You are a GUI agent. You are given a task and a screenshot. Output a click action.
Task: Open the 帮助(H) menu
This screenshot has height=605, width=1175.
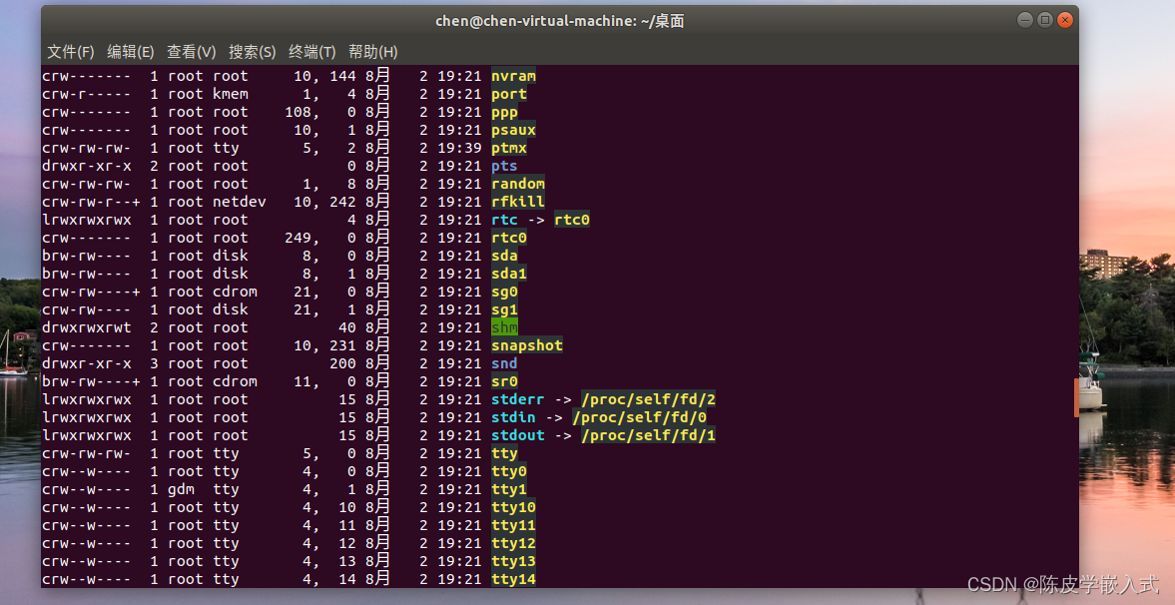[x=372, y=52]
